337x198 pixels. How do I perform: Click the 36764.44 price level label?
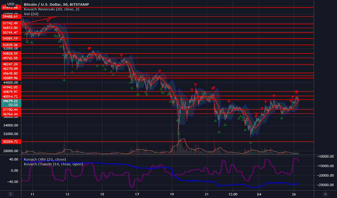pos(11,114)
